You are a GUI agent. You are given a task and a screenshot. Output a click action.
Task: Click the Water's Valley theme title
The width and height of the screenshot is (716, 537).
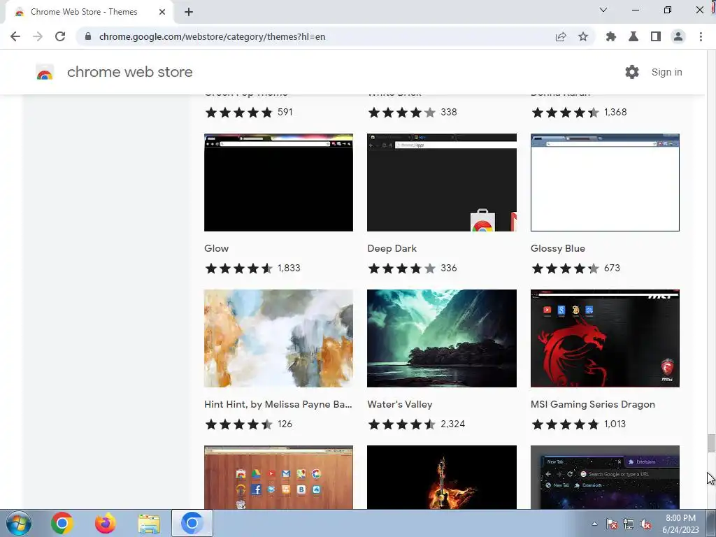tap(399, 405)
